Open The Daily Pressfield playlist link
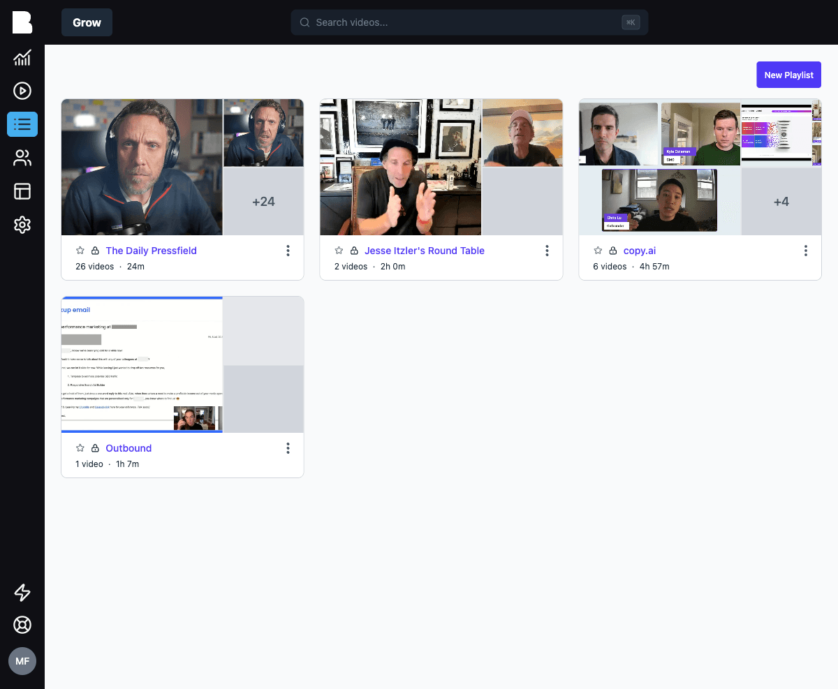Screen dimensions: 838x689 [x=151, y=251]
